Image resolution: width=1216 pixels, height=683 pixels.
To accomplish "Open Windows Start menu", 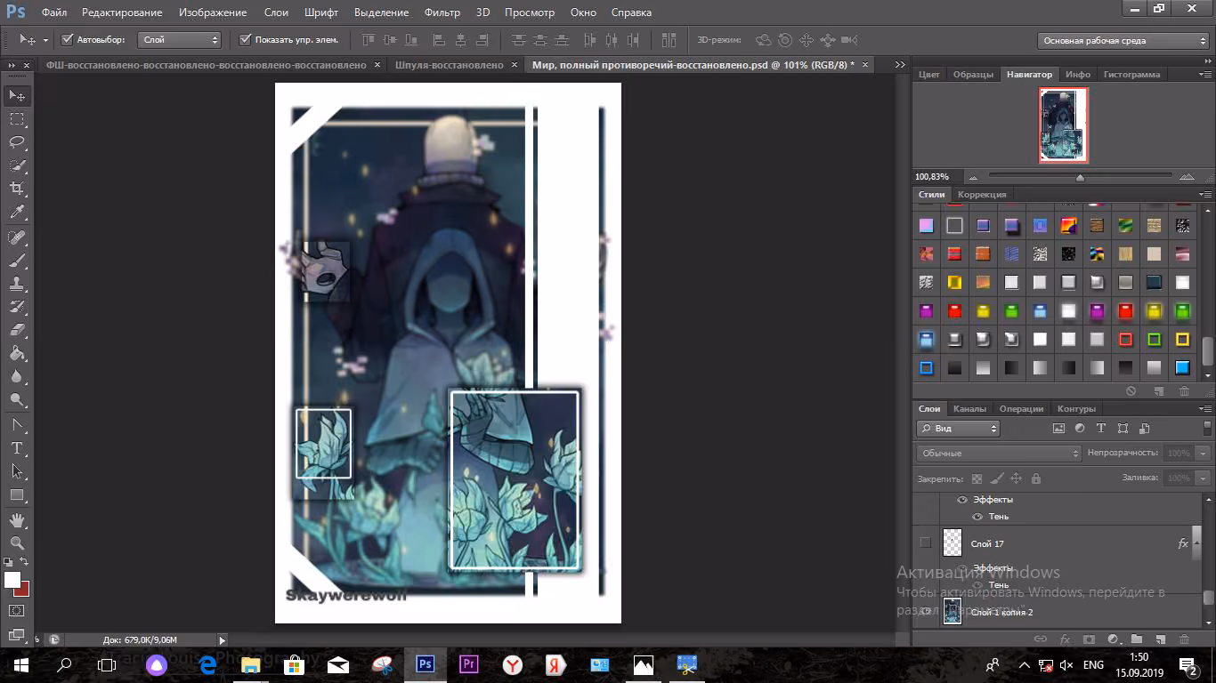I will point(21,664).
